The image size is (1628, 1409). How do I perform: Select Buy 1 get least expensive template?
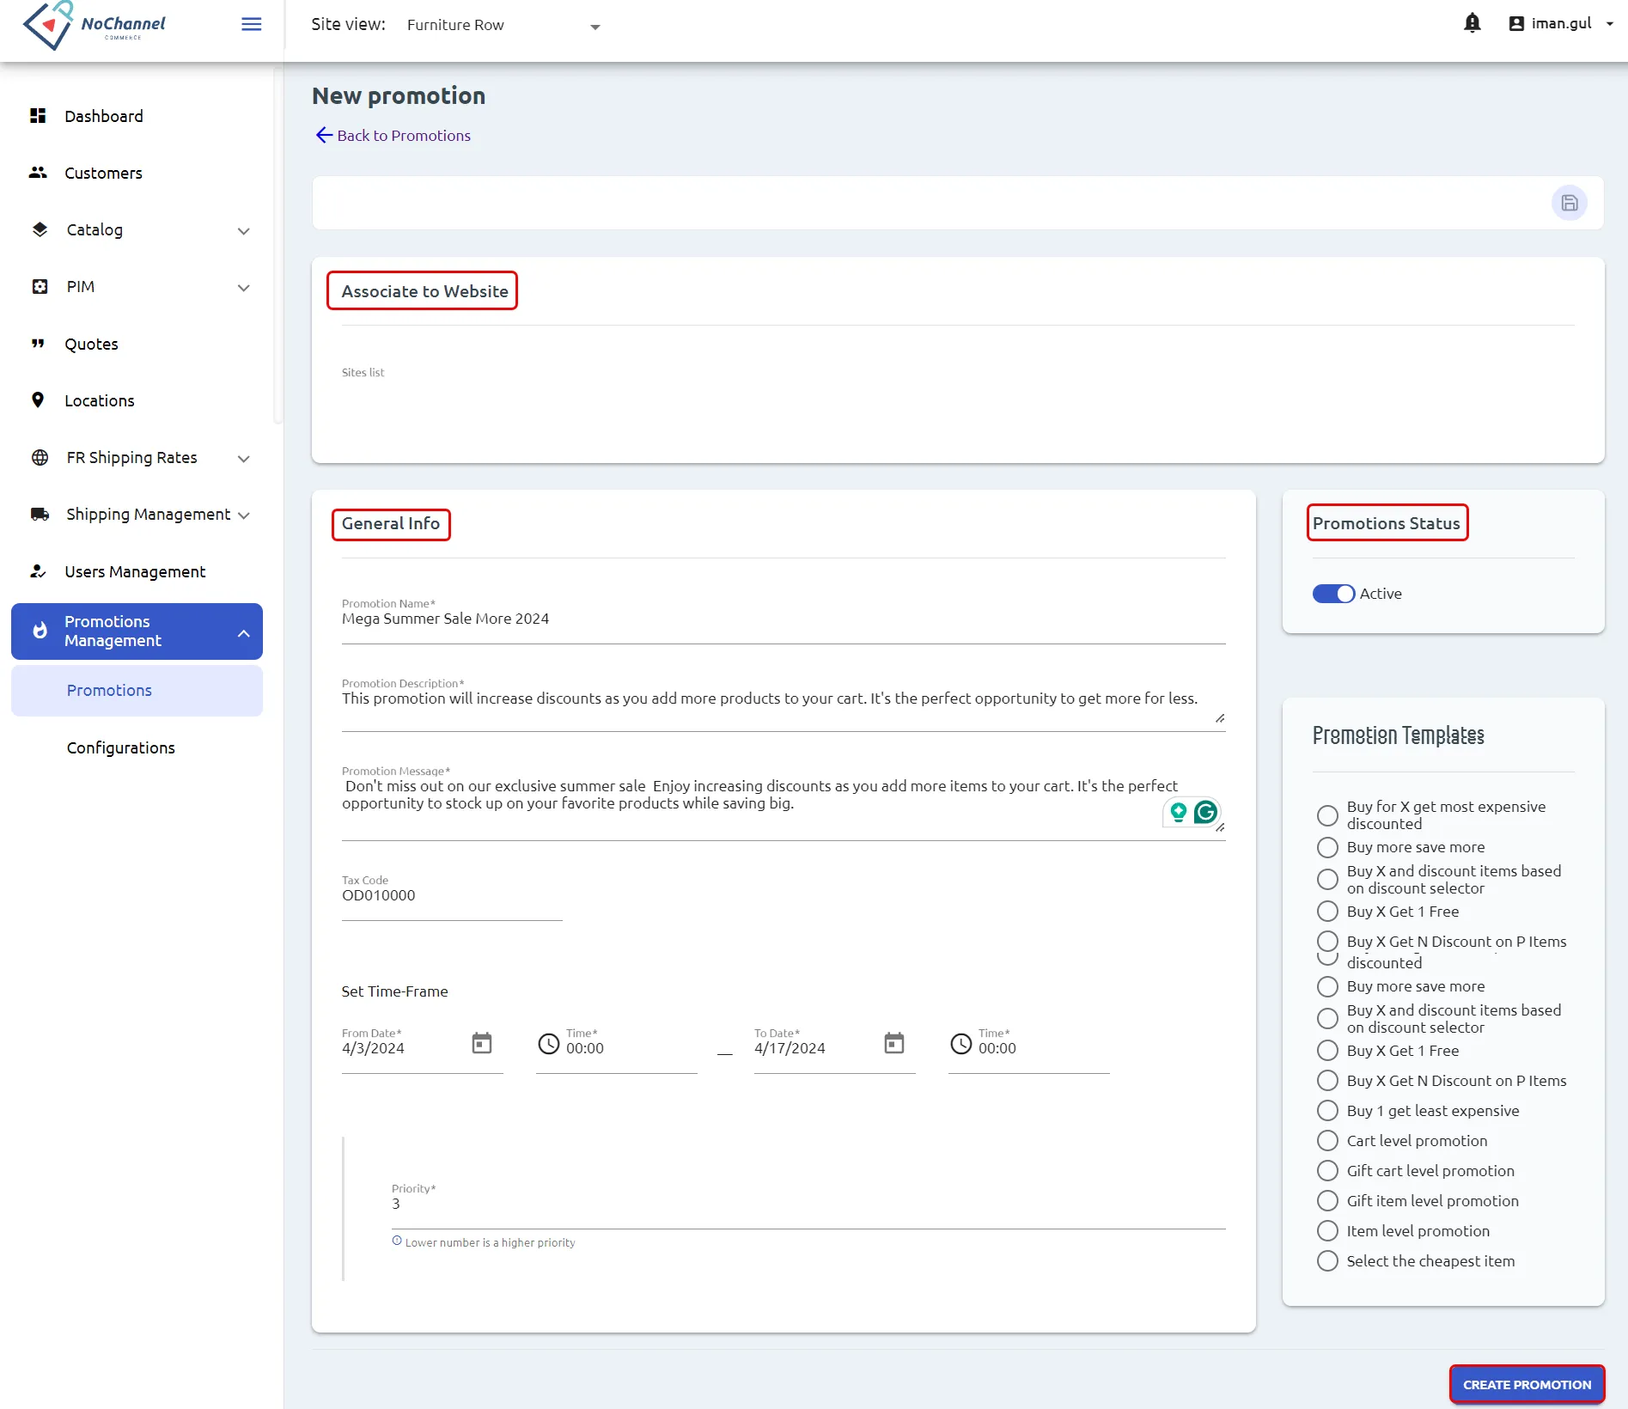pyautogui.click(x=1327, y=1111)
